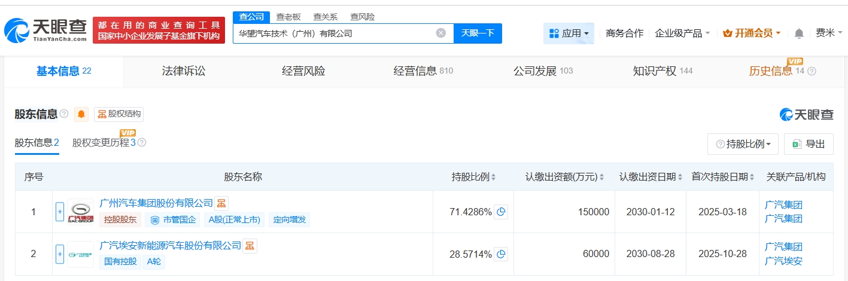This screenshot has height=281, width=848.
Task: Click the company name search input field
Action: (335, 33)
